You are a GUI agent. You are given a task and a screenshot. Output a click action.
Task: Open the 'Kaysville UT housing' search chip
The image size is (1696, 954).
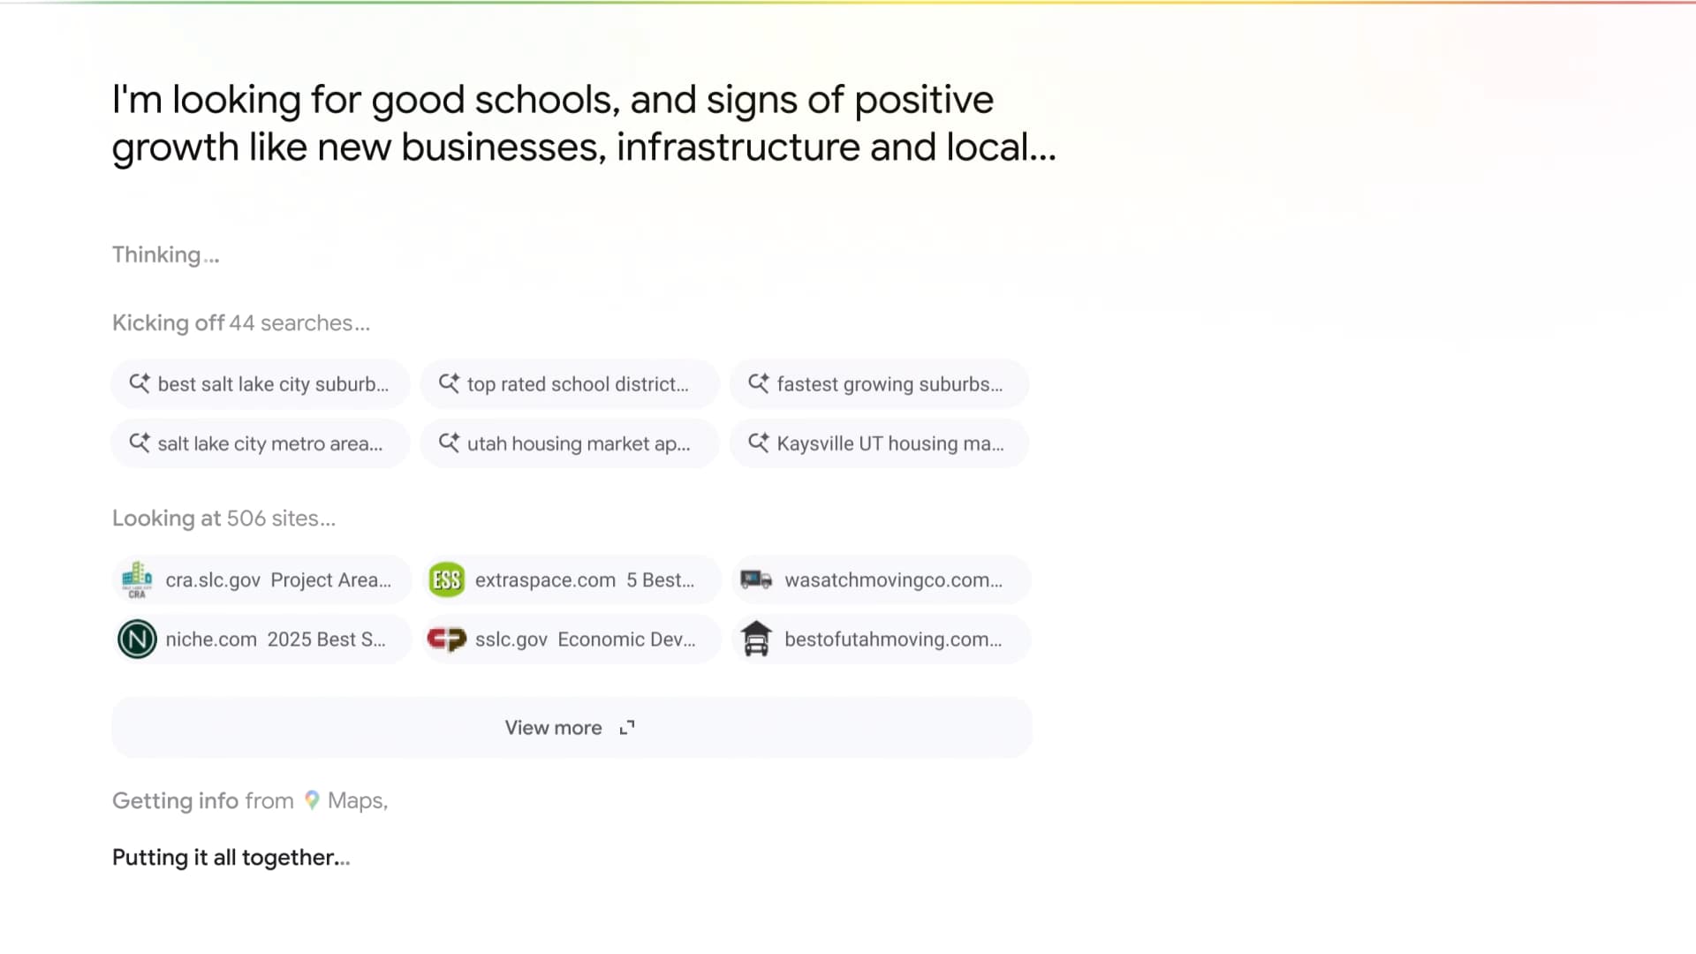pos(890,443)
